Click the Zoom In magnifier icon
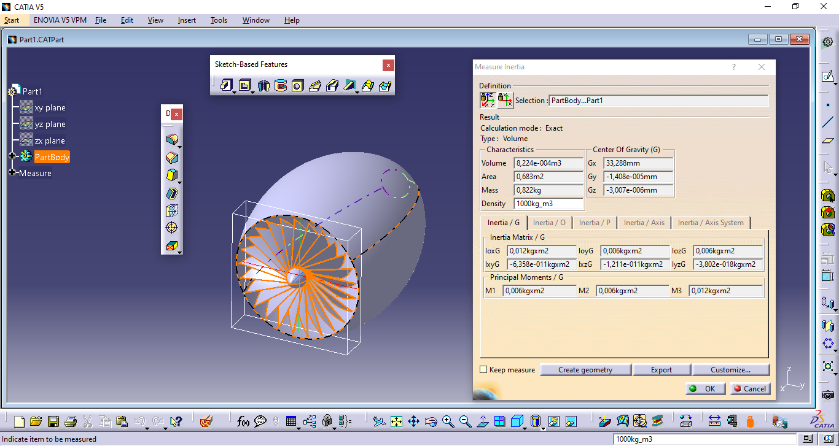Image resolution: width=839 pixels, height=446 pixels. [448, 421]
